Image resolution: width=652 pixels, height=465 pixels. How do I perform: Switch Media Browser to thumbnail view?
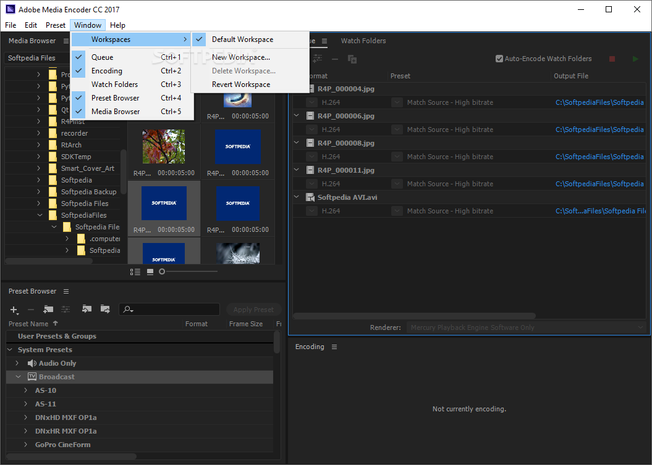150,272
